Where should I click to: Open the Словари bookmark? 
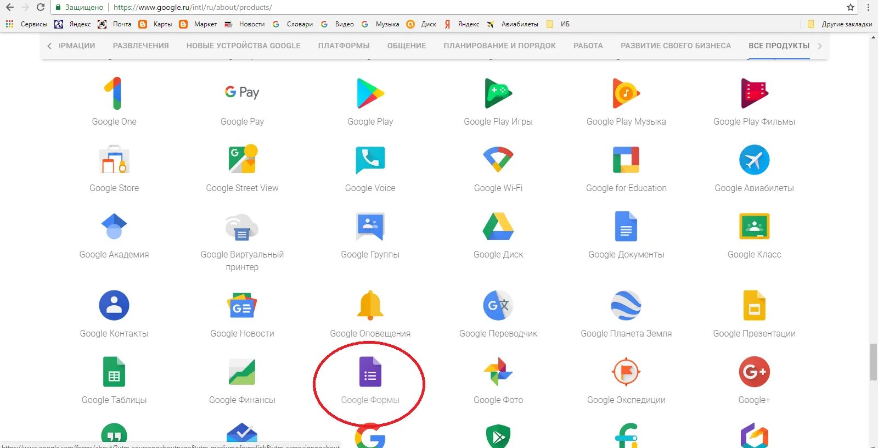coord(292,24)
